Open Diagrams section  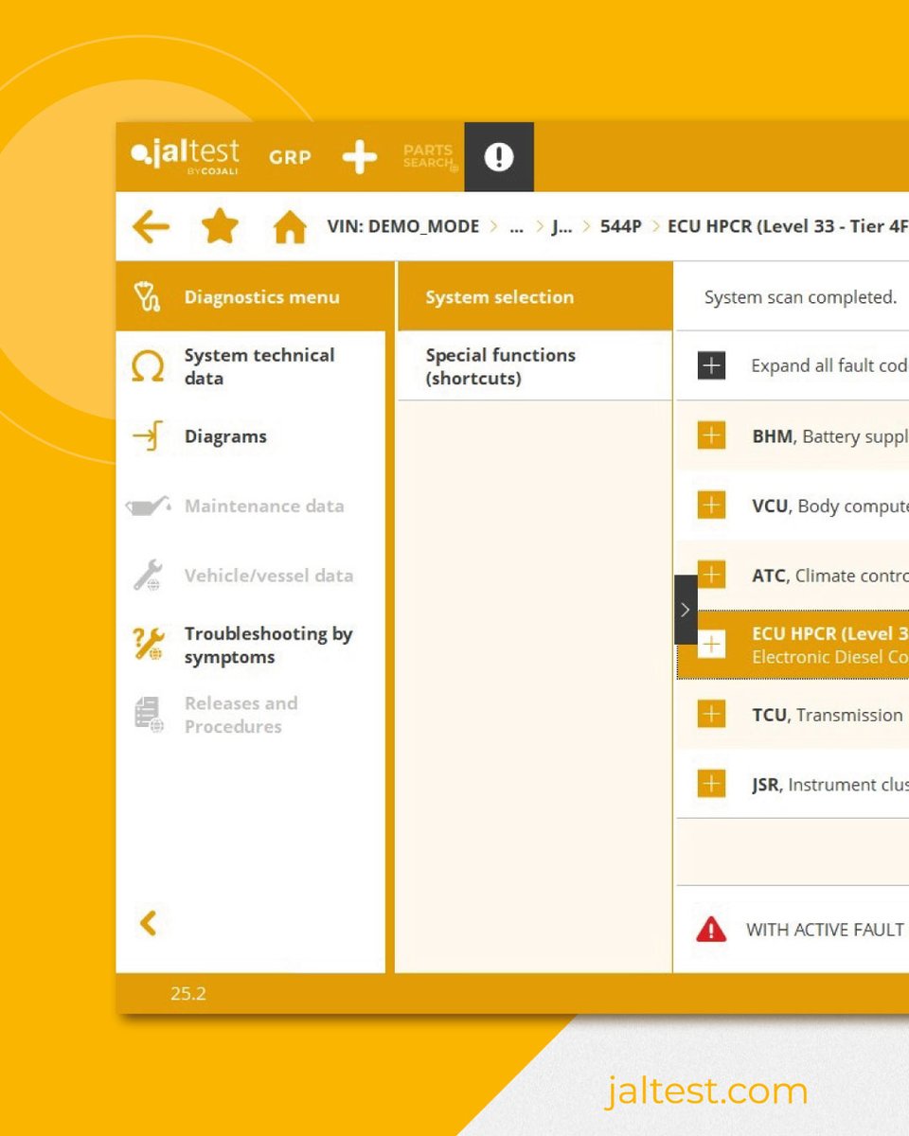250,436
